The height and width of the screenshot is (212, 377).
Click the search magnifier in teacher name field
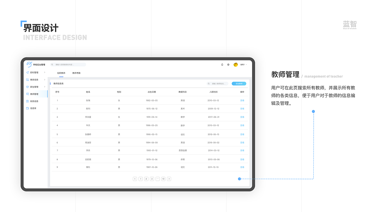pyautogui.click(x=209, y=84)
